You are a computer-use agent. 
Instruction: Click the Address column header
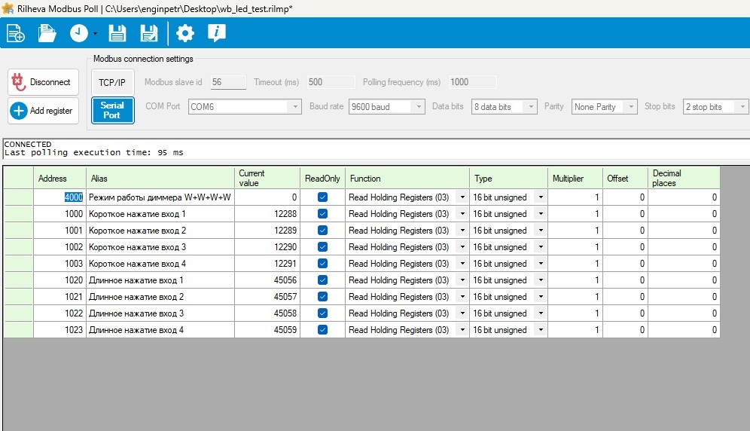pos(59,179)
